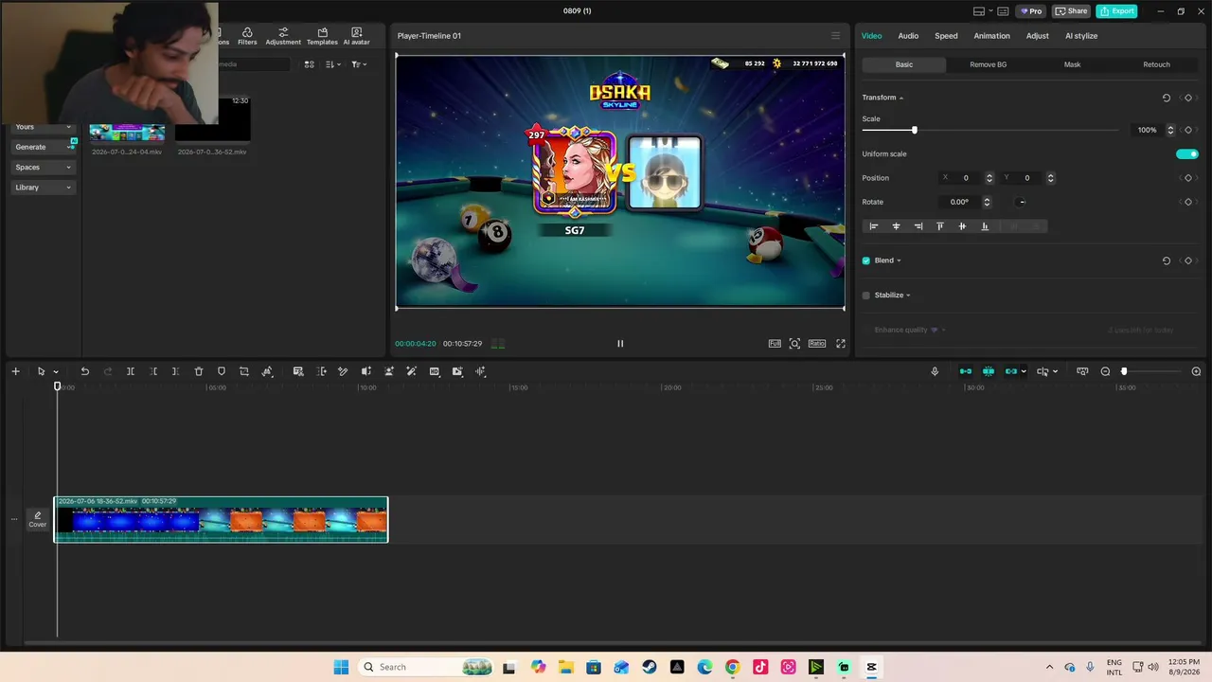Open the player menu icon

(835, 36)
